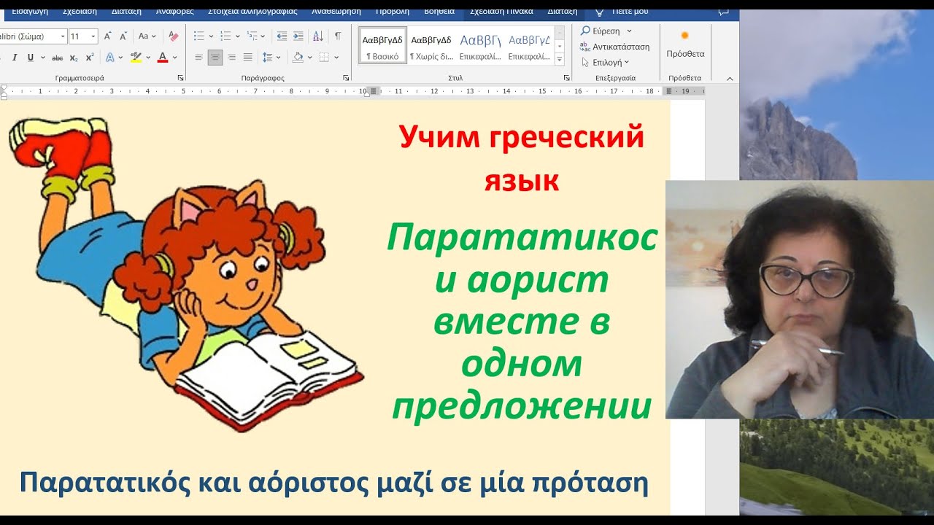
Task: Clear all formatting with the eraser icon
Action: [x=173, y=36]
